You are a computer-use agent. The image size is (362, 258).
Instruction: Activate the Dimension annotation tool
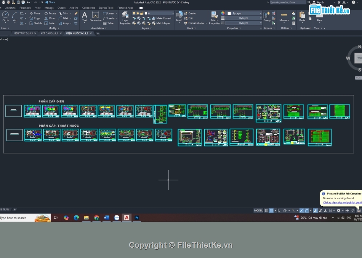[96, 16]
